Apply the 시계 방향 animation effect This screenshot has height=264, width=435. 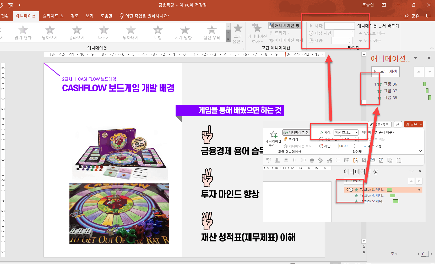click(x=185, y=32)
